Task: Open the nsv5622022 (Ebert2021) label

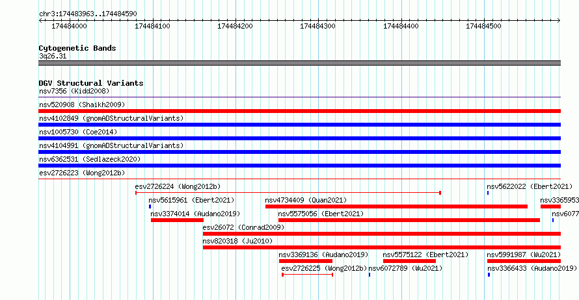Action: 530,186
